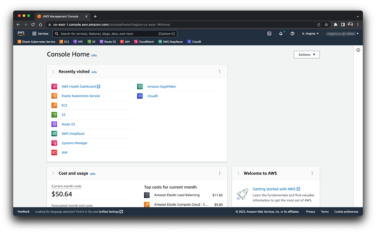Open EC2 from the favorites bar
376x235 pixels.
tap(64, 42)
